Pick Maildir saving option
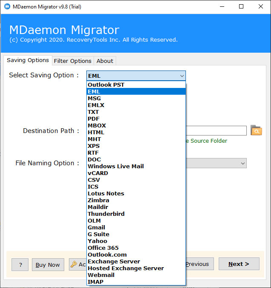Viewport: 271px width, 288px height. coord(136,207)
